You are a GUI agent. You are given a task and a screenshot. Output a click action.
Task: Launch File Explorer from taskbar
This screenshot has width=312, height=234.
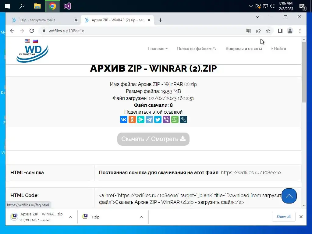pos(37,6)
